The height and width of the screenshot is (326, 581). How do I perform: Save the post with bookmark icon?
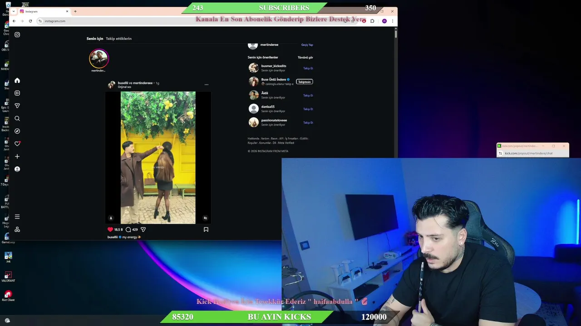(206, 230)
